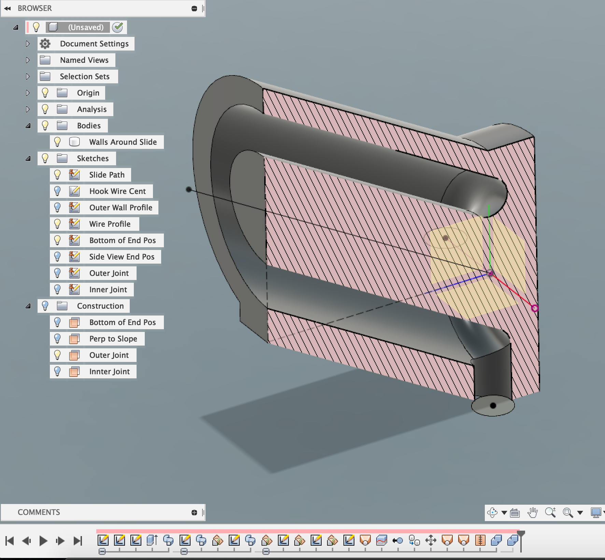
Task: Expand the Named Views folder
Action: click(28, 60)
